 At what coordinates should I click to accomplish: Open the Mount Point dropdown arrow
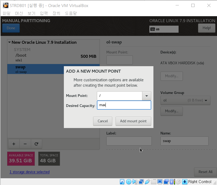point(147,96)
